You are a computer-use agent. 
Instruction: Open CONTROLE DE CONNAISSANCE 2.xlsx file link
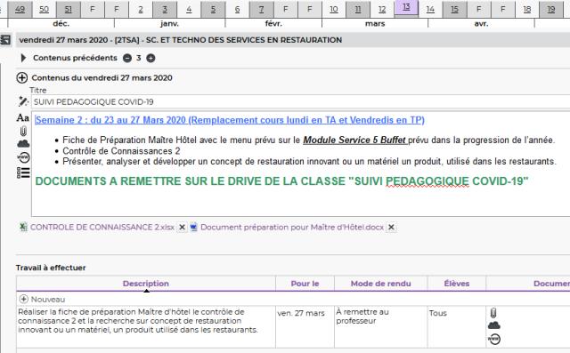102,227
